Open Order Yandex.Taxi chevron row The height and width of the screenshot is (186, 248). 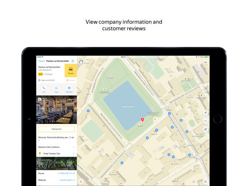tap(57, 154)
